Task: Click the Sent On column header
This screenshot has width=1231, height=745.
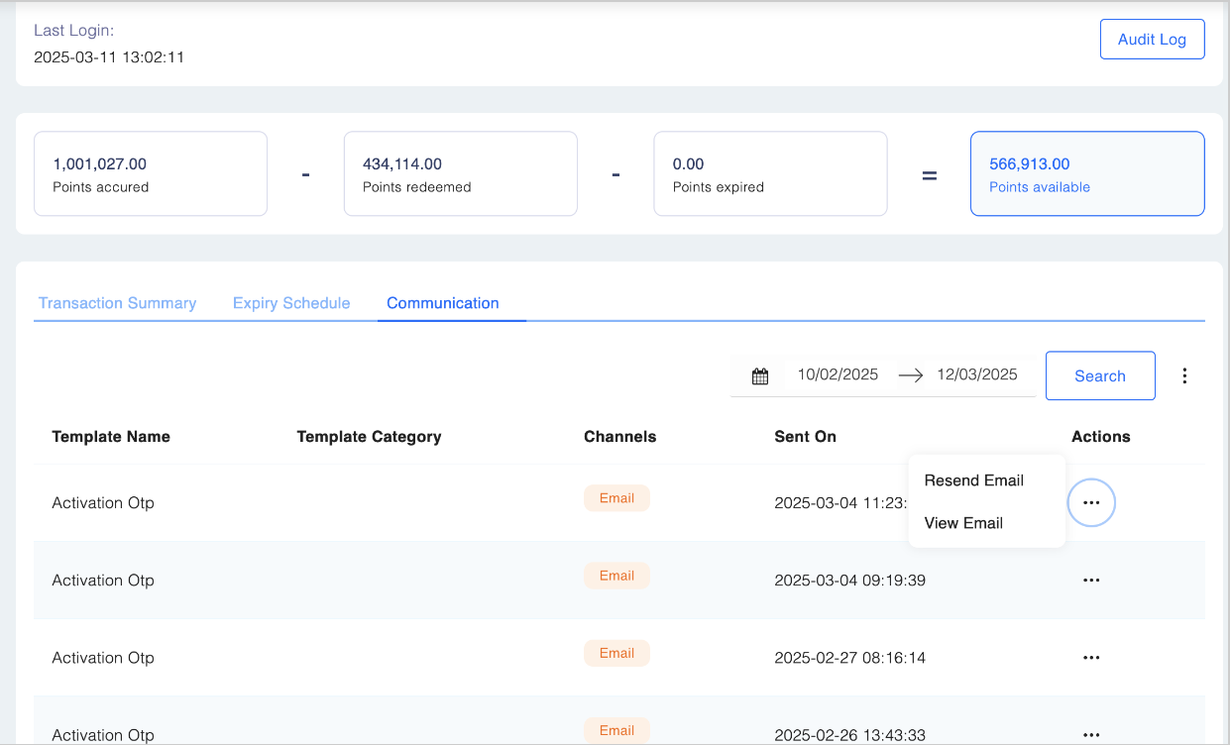Action: [805, 436]
